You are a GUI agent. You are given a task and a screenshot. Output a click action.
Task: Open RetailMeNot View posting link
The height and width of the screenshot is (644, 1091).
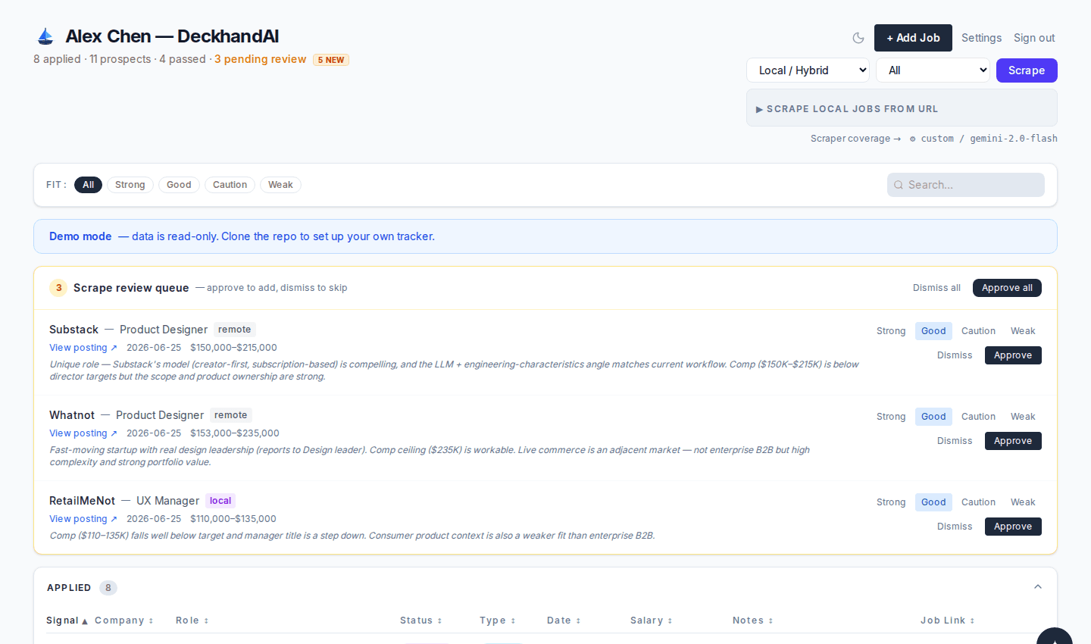pyautogui.click(x=83, y=519)
